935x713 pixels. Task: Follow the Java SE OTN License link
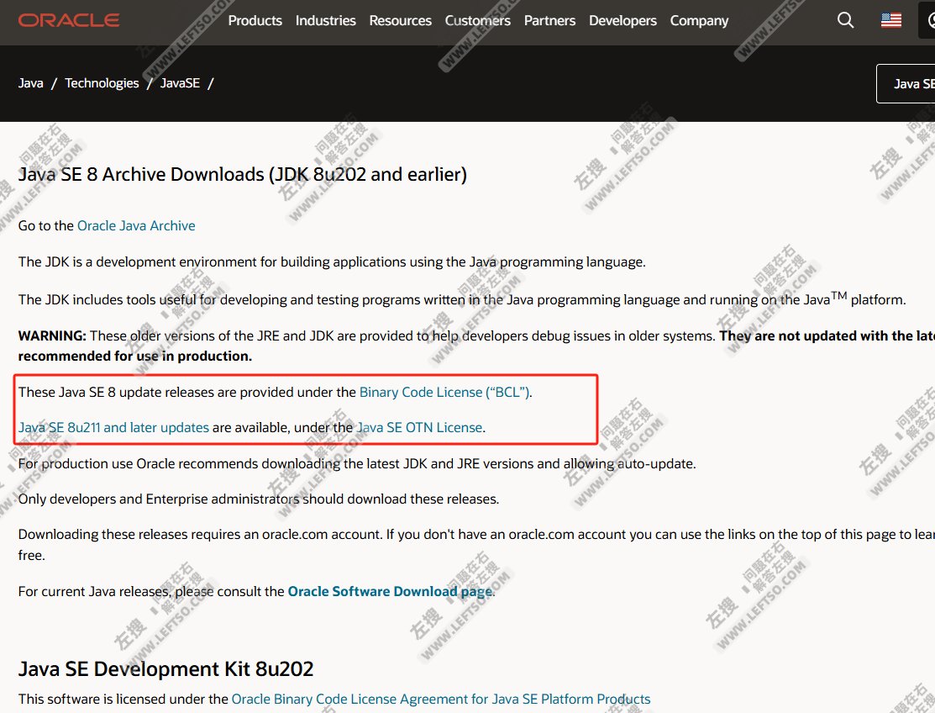tap(420, 427)
